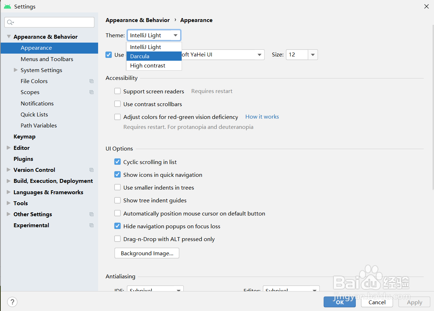The height and width of the screenshot is (311, 434).
Task: Click the Background Image... button
Action: click(147, 253)
